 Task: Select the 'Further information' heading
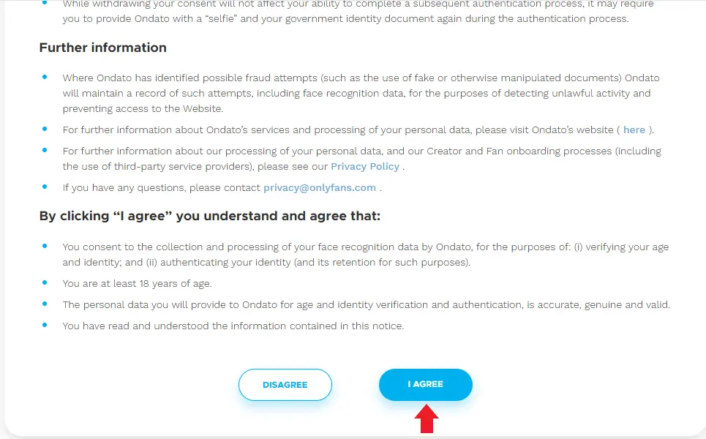(x=102, y=48)
